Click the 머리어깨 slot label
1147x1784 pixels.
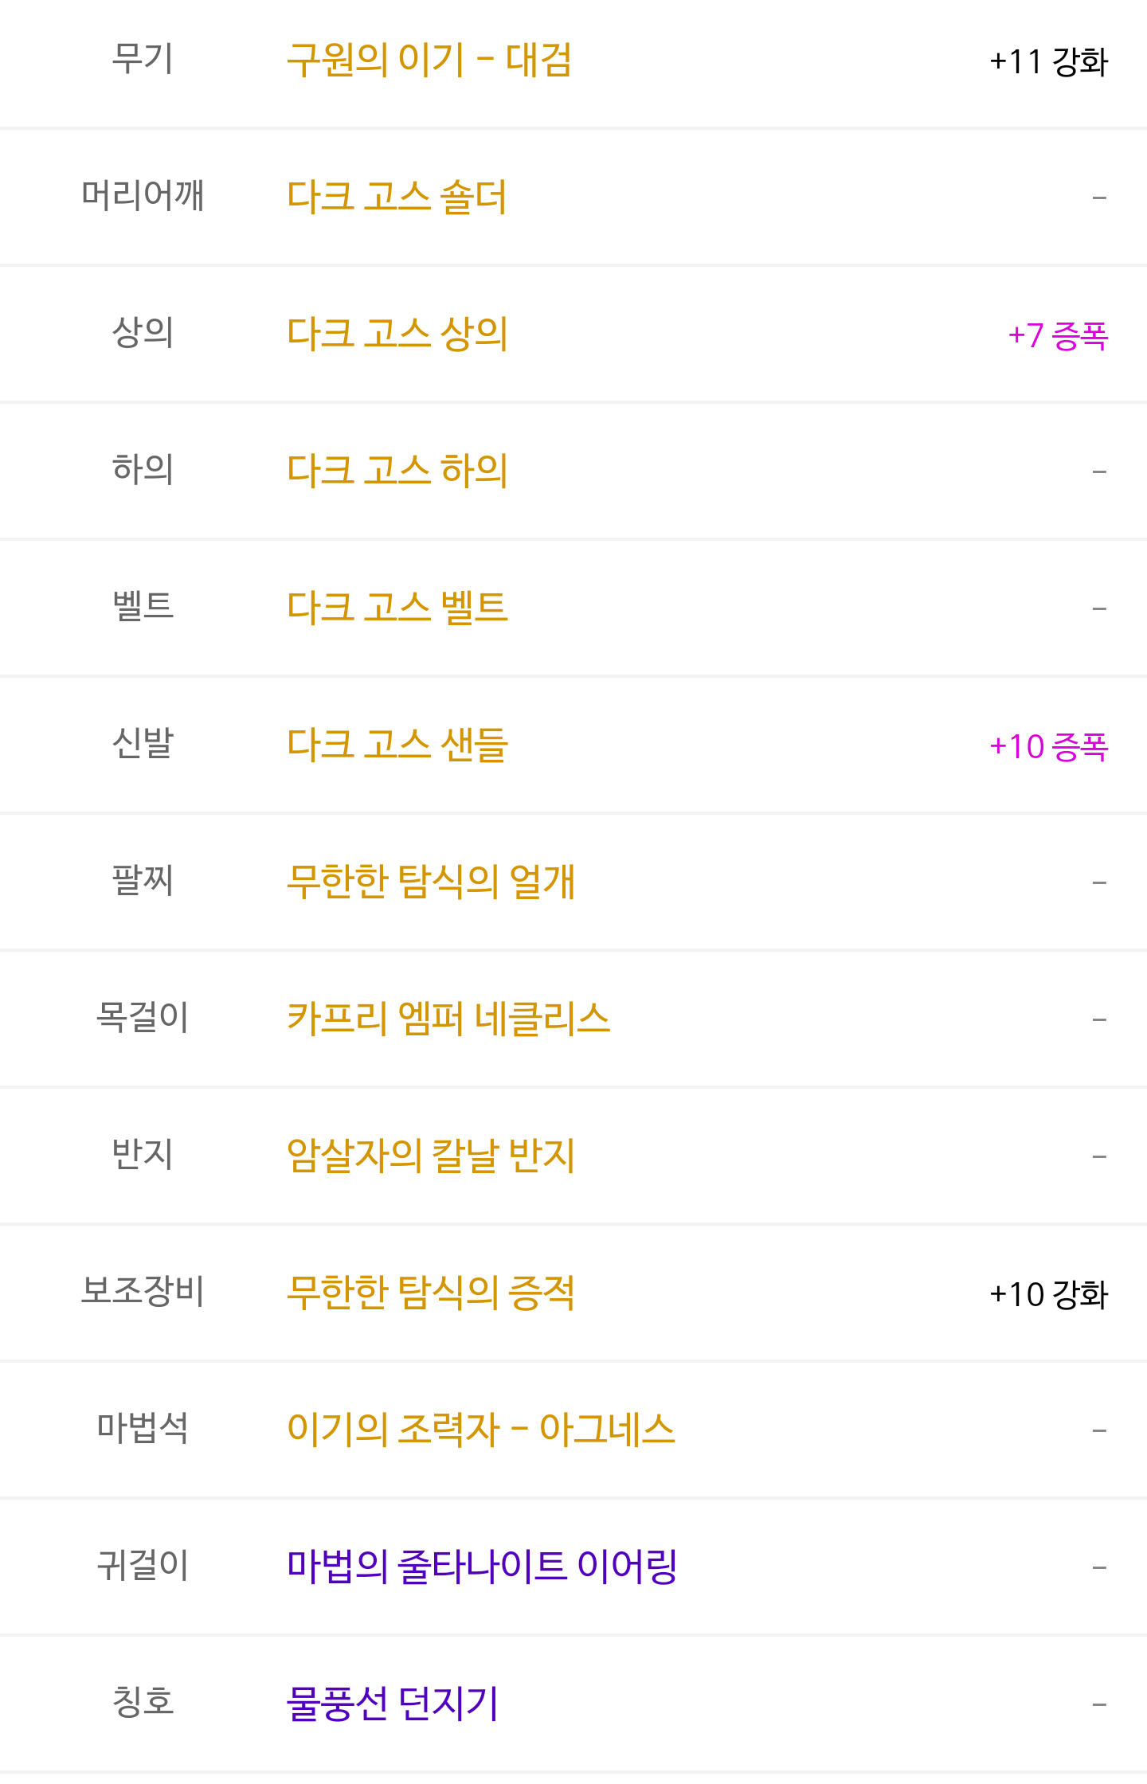[x=143, y=197]
